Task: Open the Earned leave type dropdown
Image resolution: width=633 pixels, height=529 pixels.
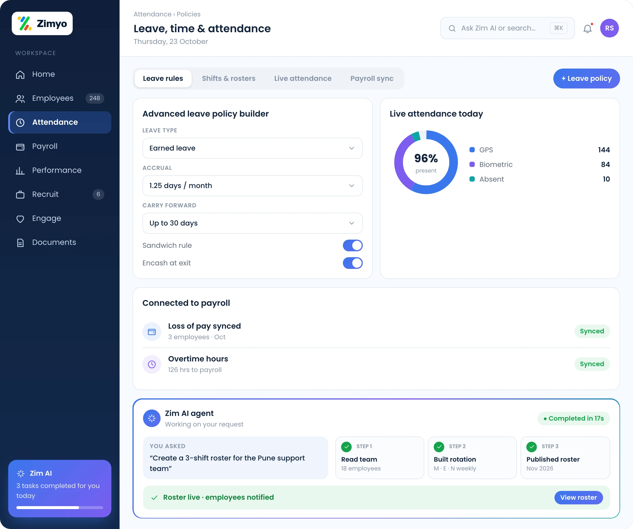Action: click(252, 148)
